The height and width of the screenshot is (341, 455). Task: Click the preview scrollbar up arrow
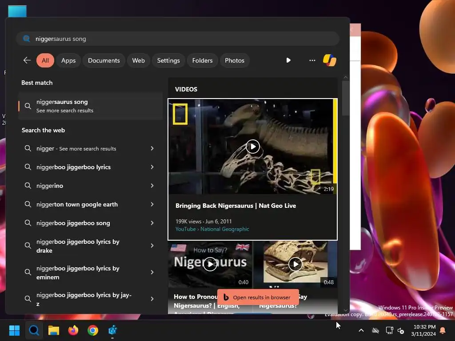click(x=345, y=77)
